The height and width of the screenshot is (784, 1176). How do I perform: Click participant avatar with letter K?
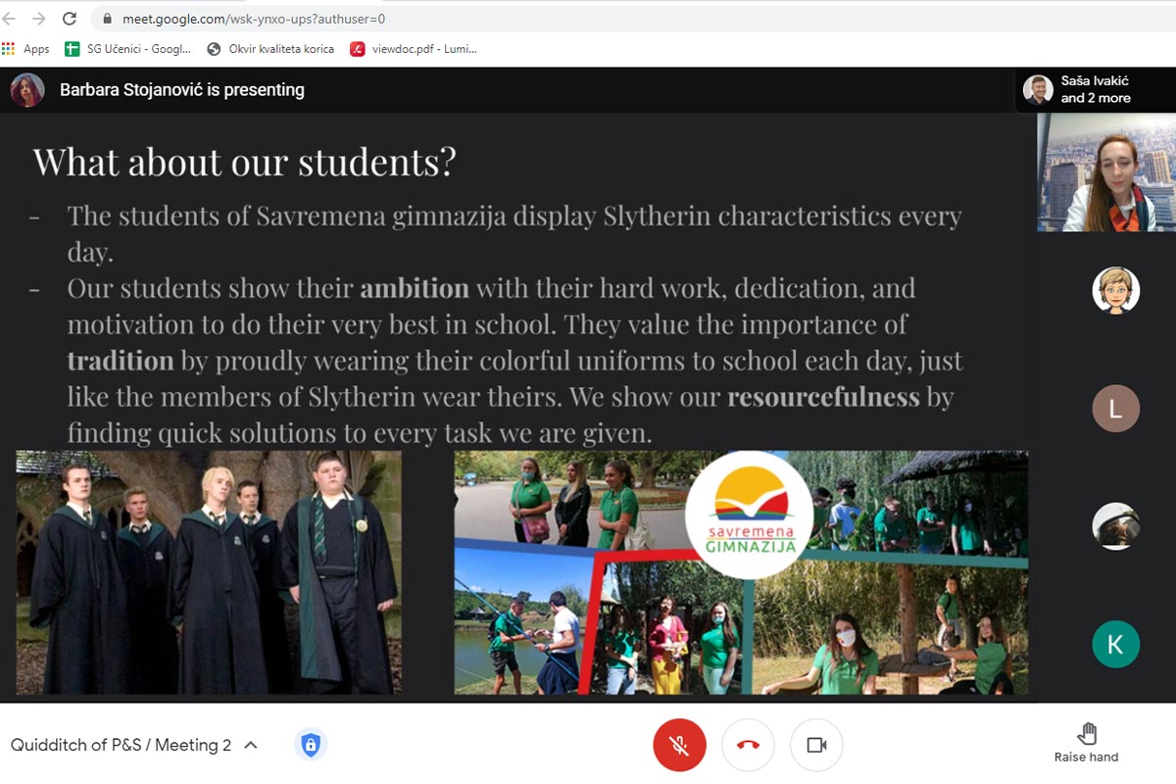(1115, 644)
